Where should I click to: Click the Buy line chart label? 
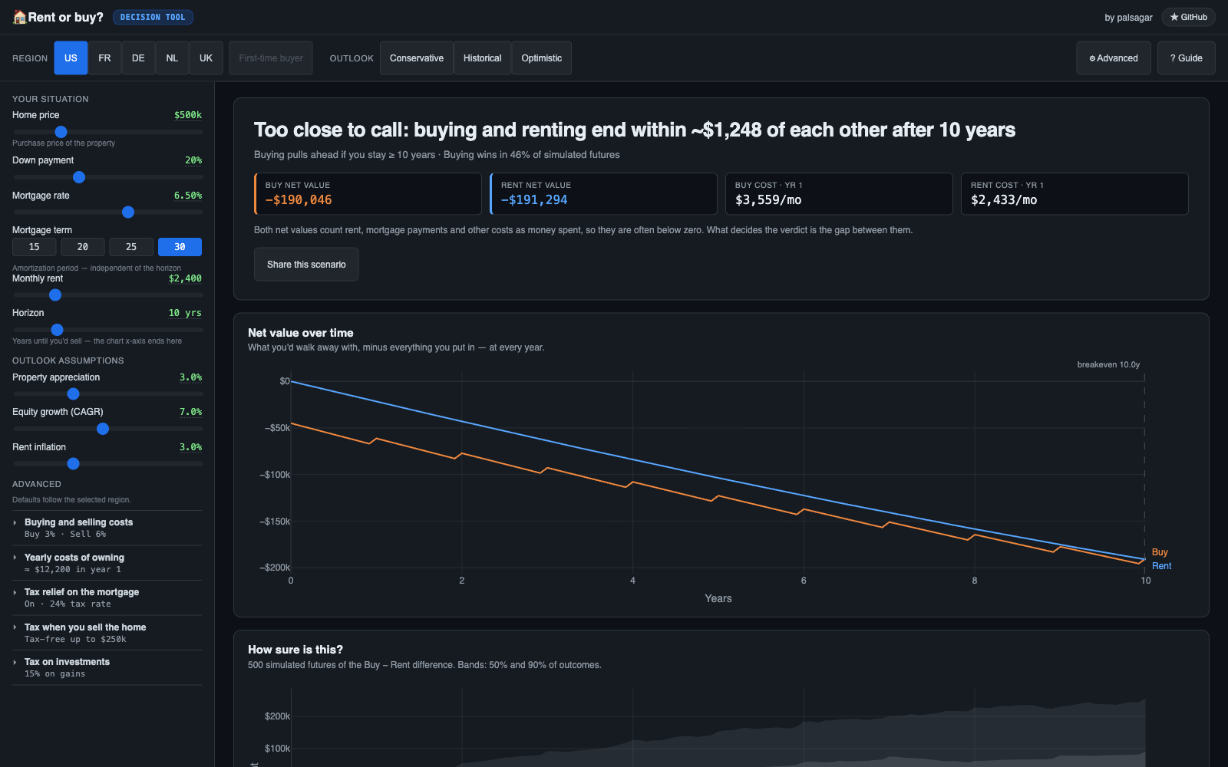point(1160,552)
